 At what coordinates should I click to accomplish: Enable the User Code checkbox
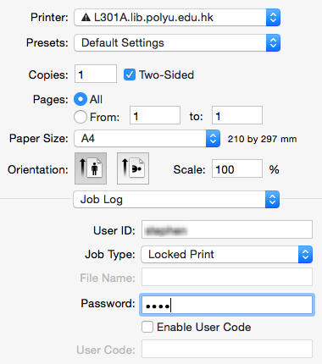(147, 327)
